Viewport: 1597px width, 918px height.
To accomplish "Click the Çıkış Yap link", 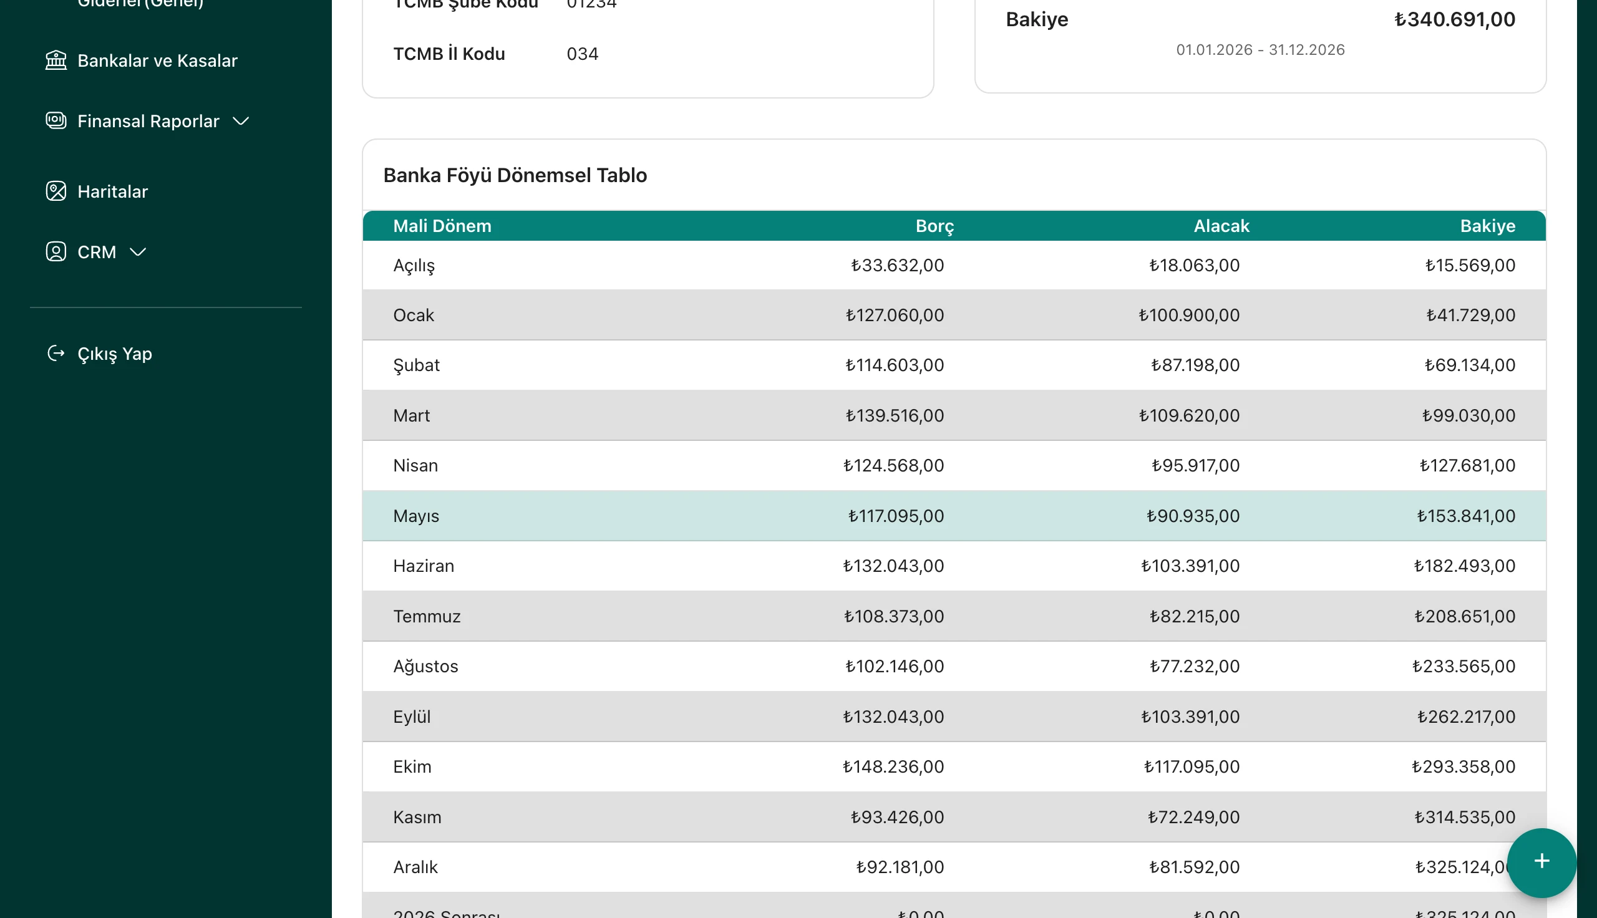I will [114, 354].
